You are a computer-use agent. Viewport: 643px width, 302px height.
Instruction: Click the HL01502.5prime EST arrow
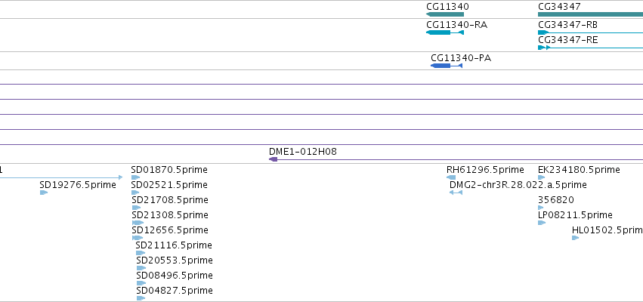click(575, 238)
